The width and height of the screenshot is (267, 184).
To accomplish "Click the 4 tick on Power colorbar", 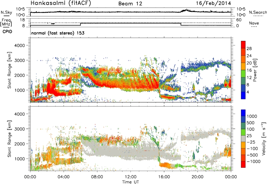I will (x=248, y=92).
